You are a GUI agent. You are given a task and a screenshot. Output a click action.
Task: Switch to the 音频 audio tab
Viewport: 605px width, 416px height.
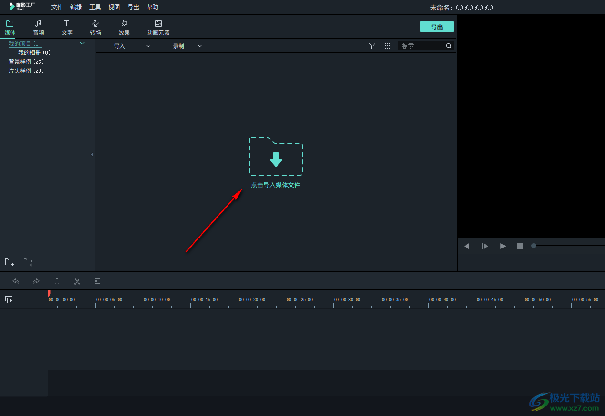tap(39, 28)
